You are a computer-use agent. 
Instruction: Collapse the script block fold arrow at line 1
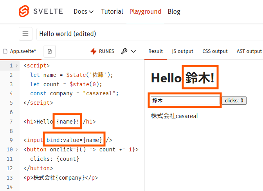click(x=16, y=66)
